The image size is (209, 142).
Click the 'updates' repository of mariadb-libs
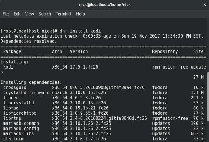click(161, 133)
